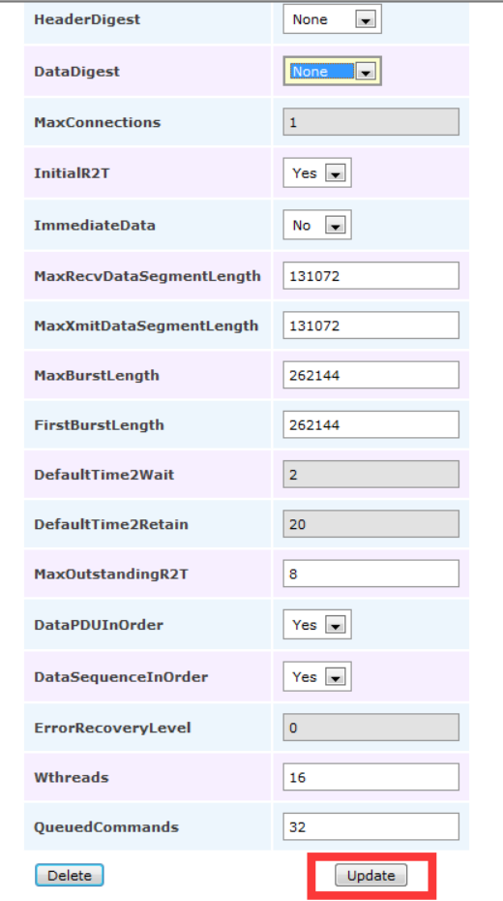The height and width of the screenshot is (901, 503).
Task: Click the DefaultTime2Wait label
Action: click(104, 475)
